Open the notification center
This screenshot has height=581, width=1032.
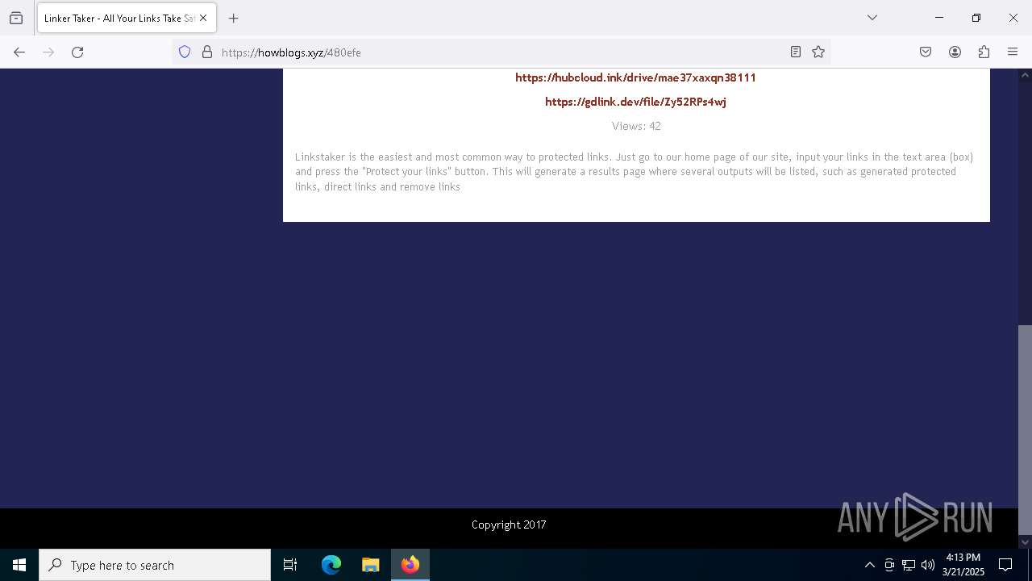click(1005, 565)
